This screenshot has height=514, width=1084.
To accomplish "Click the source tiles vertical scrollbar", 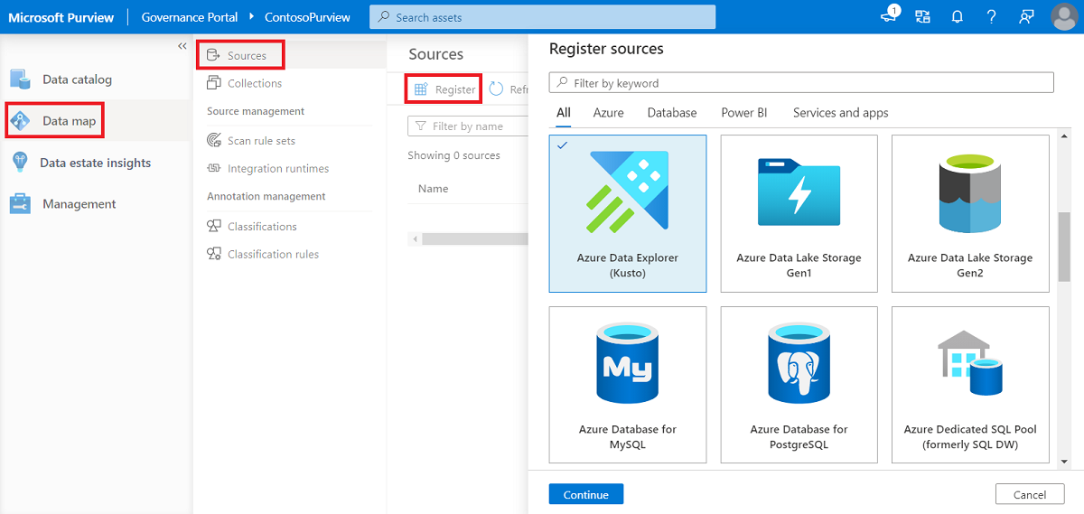I will click(1064, 248).
